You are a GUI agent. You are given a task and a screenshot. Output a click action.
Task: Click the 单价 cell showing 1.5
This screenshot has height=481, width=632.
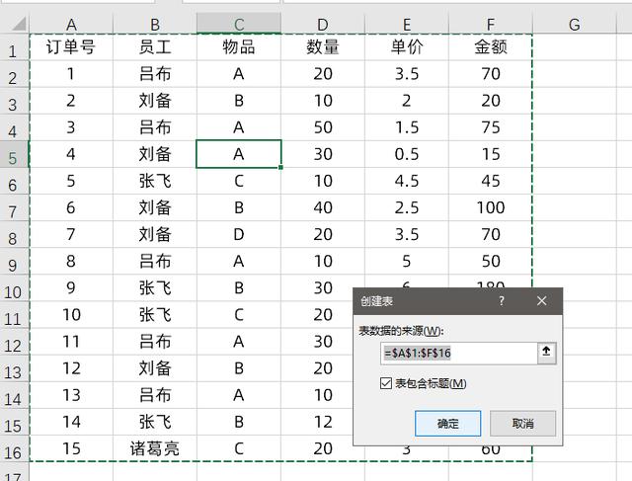click(406, 127)
